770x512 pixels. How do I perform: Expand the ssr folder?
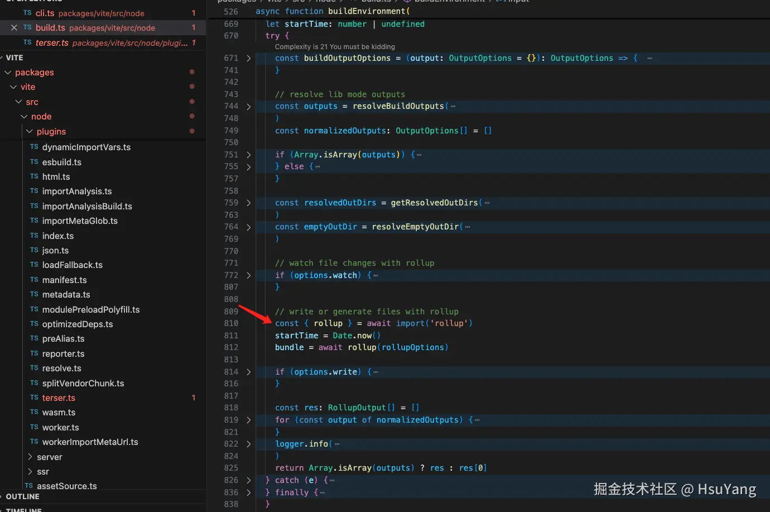(x=30, y=471)
